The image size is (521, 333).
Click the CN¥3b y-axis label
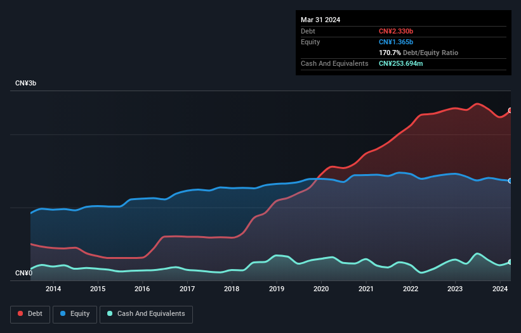tap(25, 83)
